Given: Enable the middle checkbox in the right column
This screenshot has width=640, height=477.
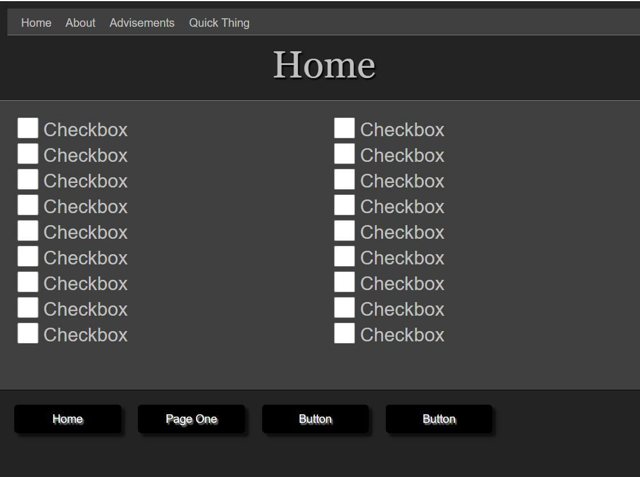Looking at the screenshot, I should click(x=344, y=231).
